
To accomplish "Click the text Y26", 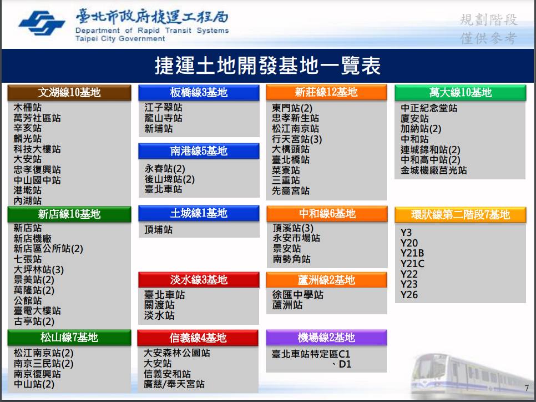I will (409, 295).
